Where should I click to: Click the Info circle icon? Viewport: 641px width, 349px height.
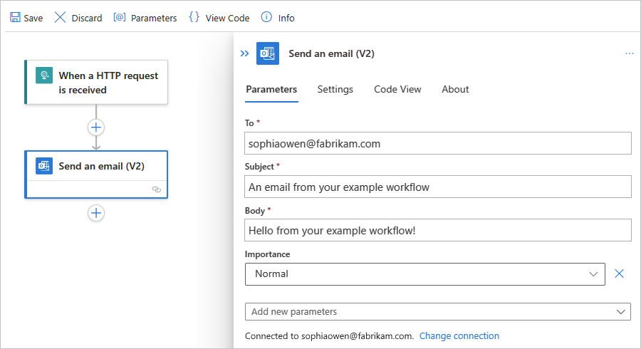point(266,18)
